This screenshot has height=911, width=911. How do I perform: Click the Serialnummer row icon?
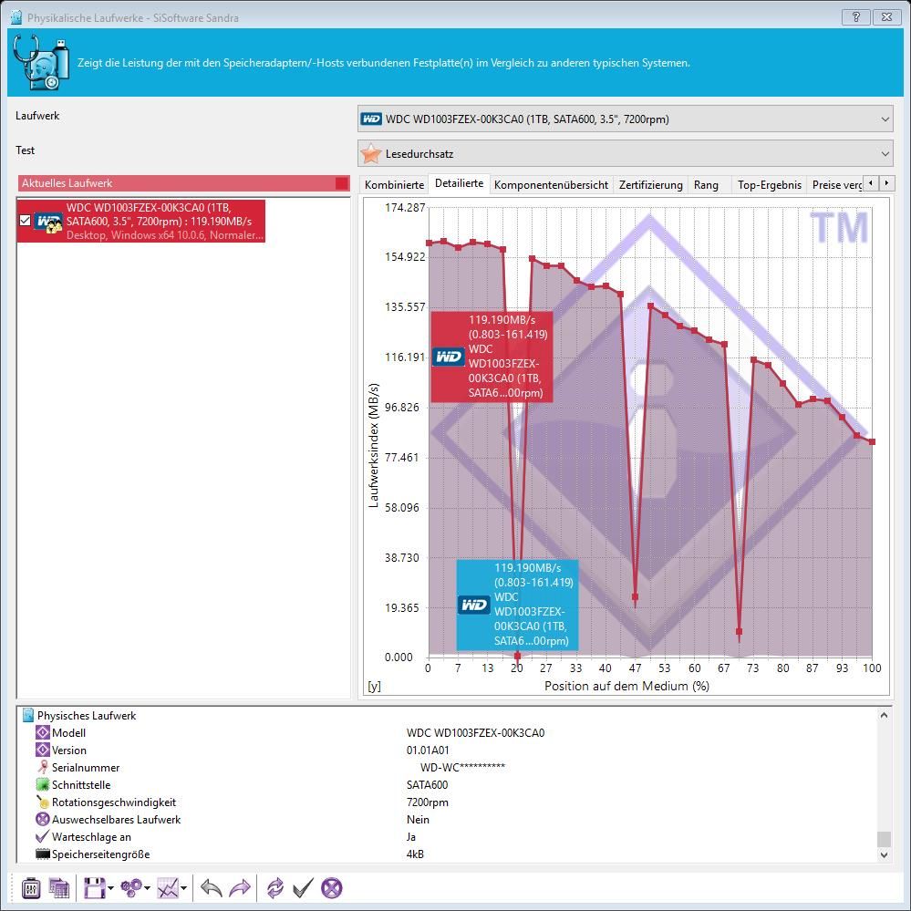43,768
